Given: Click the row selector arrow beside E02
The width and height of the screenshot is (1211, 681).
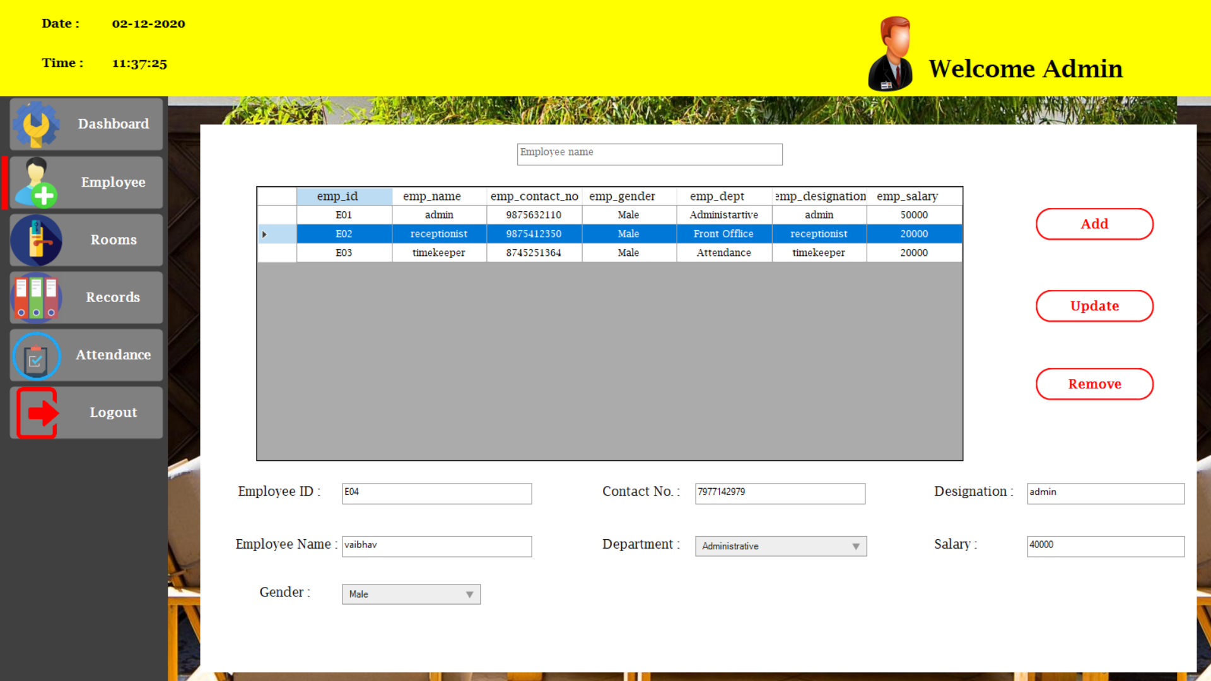Looking at the screenshot, I should tap(264, 234).
